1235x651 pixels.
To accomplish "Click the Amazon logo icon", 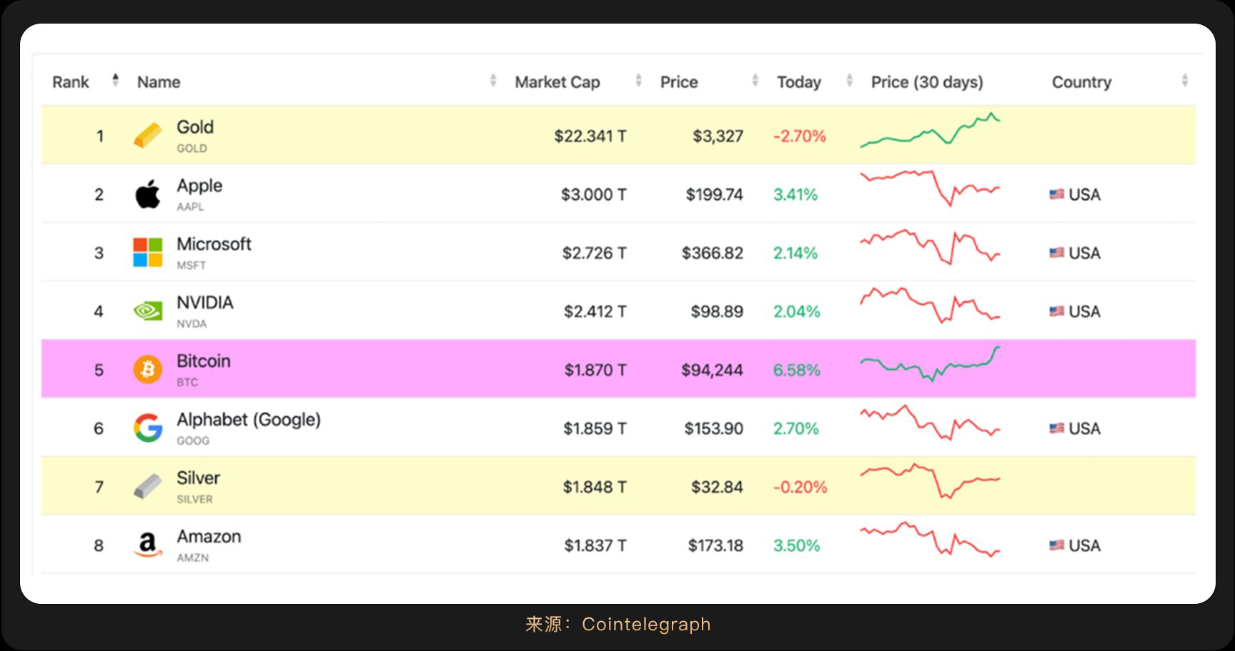I will coord(148,545).
